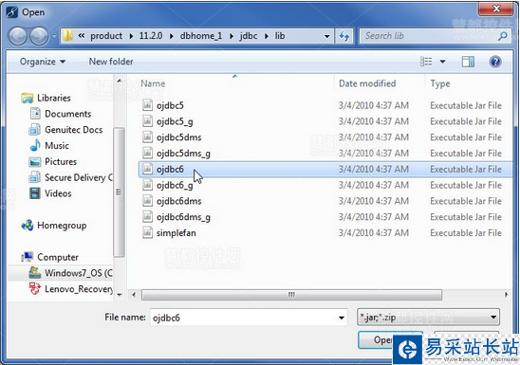Open the Organize dropdown menu
The width and height of the screenshot is (520, 365).
43,62
